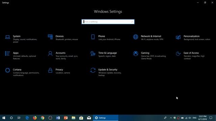Image resolution: width=216 pixels, height=121 pixels.
Task: Click 'Link your Android, iPhone' description
Action: tap(109, 39)
